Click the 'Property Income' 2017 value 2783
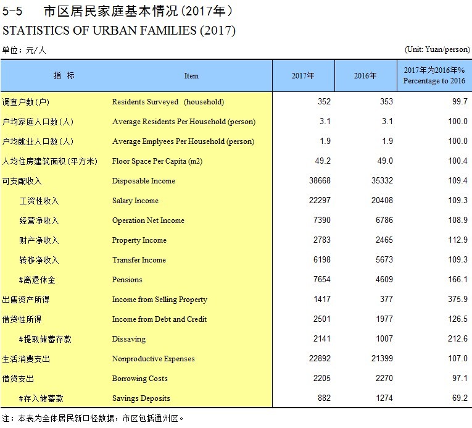This screenshot has height=428, width=472. (321, 240)
